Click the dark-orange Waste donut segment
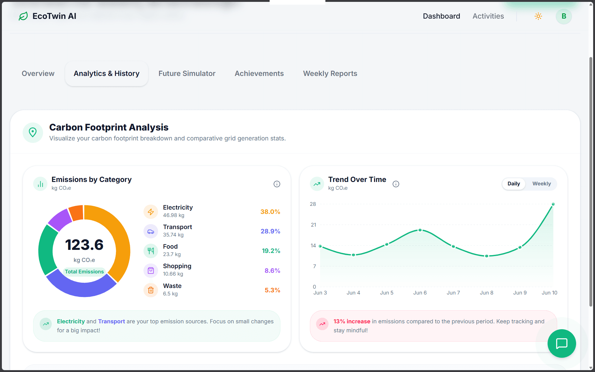595x372 pixels. coord(77,213)
